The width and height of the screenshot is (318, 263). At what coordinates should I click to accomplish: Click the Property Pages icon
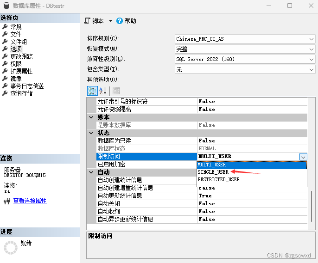(x=116, y=91)
